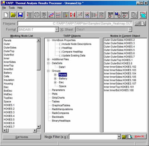149x146 pixels.
Task: Select the RadkCompares tree node
Action: (60, 113)
